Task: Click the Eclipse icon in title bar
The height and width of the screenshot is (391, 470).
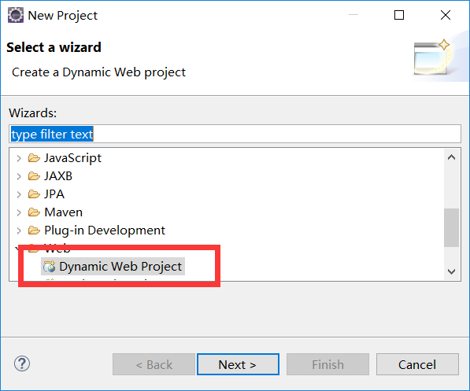Action: point(16,15)
